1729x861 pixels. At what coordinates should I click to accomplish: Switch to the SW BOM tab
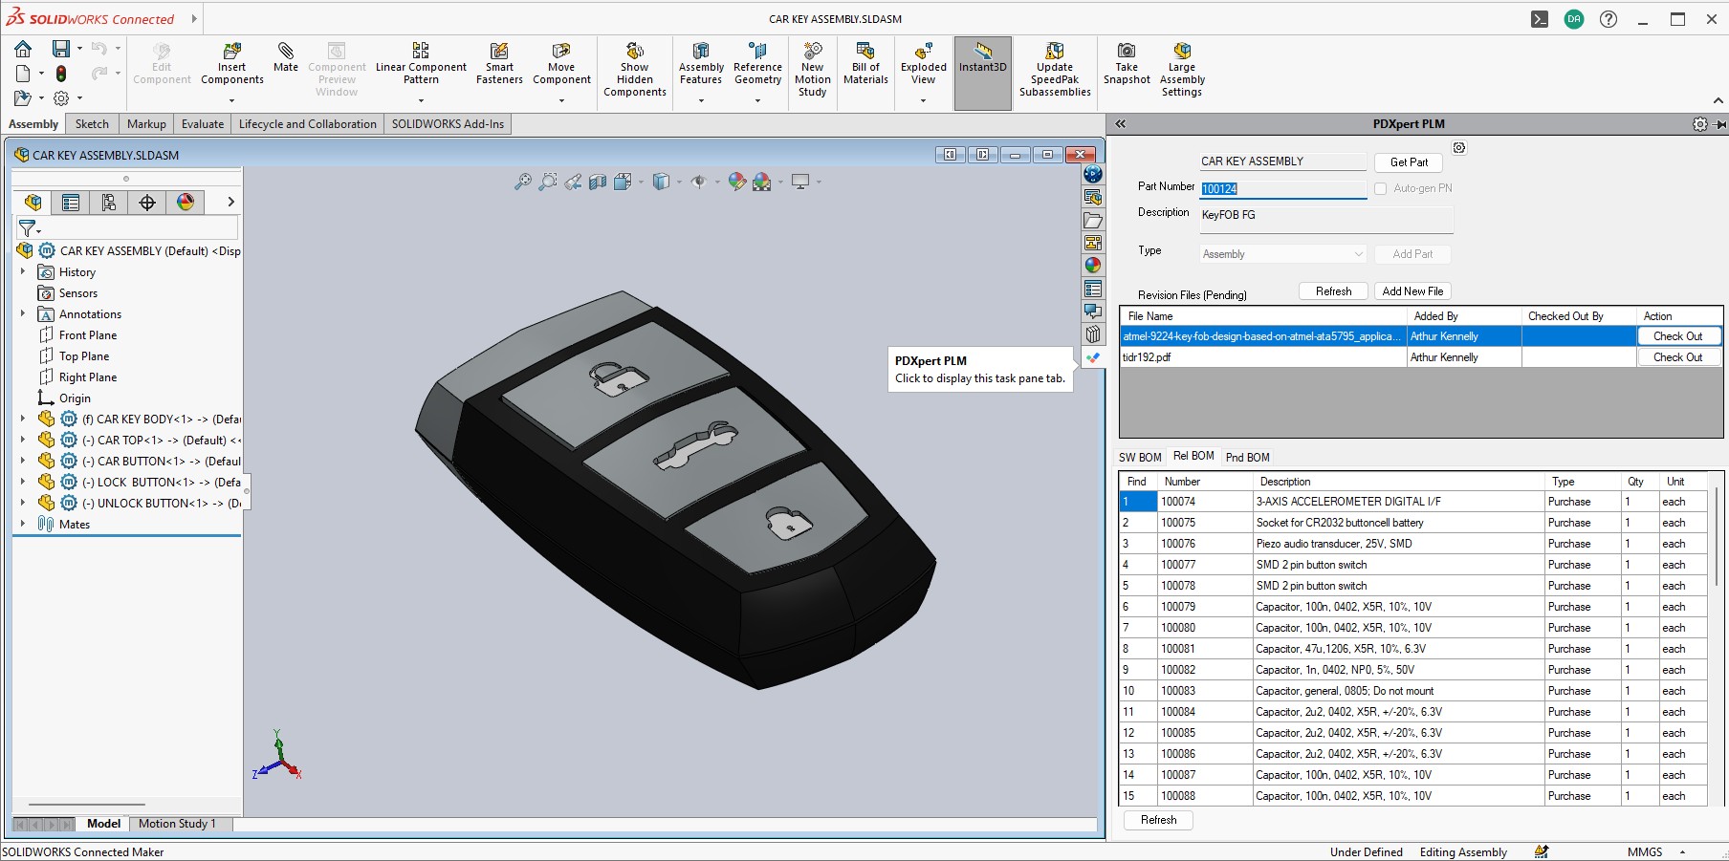click(1140, 458)
